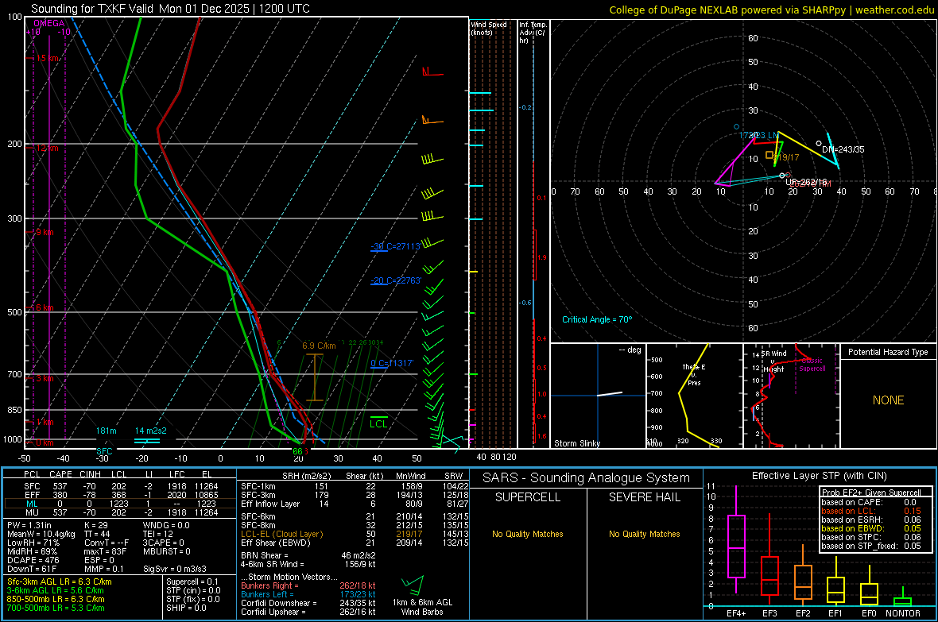Click the '-20 C=22763'' level label
The image size is (938, 622).
[x=395, y=280]
